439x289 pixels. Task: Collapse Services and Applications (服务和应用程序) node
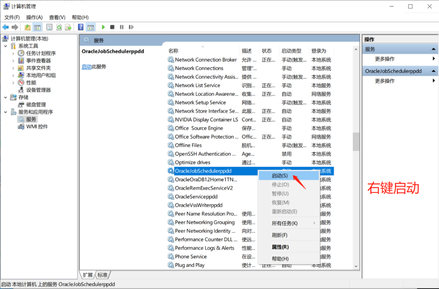(6, 112)
